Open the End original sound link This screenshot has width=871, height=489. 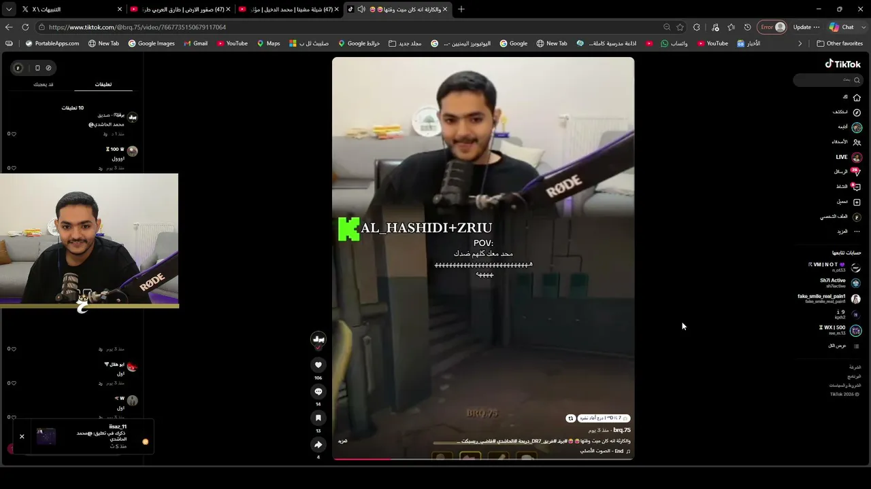coord(605,451)
